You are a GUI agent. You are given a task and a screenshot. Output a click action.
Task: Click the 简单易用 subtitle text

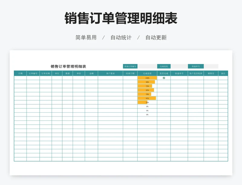point(86,37)
